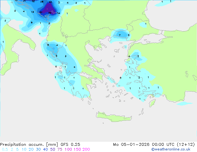This screenshot has height=152, width=197.
Task: Click the 14 precipitation value on map
Action: tap(58, 13)
